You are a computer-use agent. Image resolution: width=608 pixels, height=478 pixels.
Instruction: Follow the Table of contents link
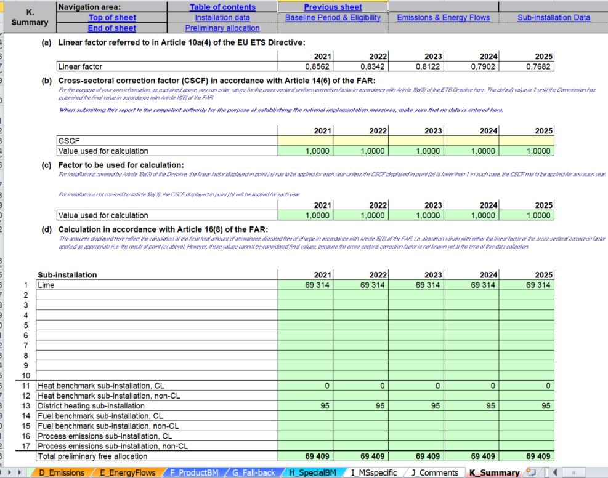pyautogui.click(x=222, y=7)
